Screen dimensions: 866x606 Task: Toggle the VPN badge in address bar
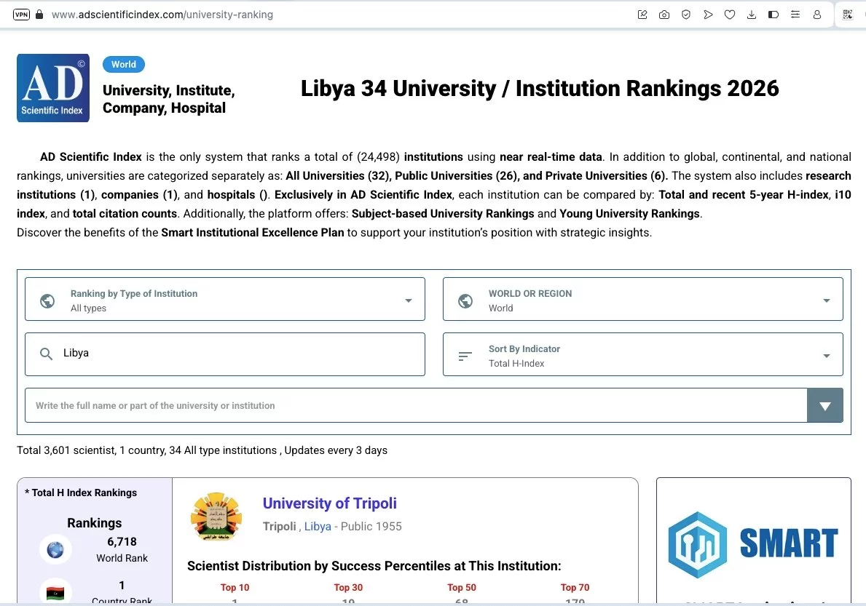click(x=21, y=15)
